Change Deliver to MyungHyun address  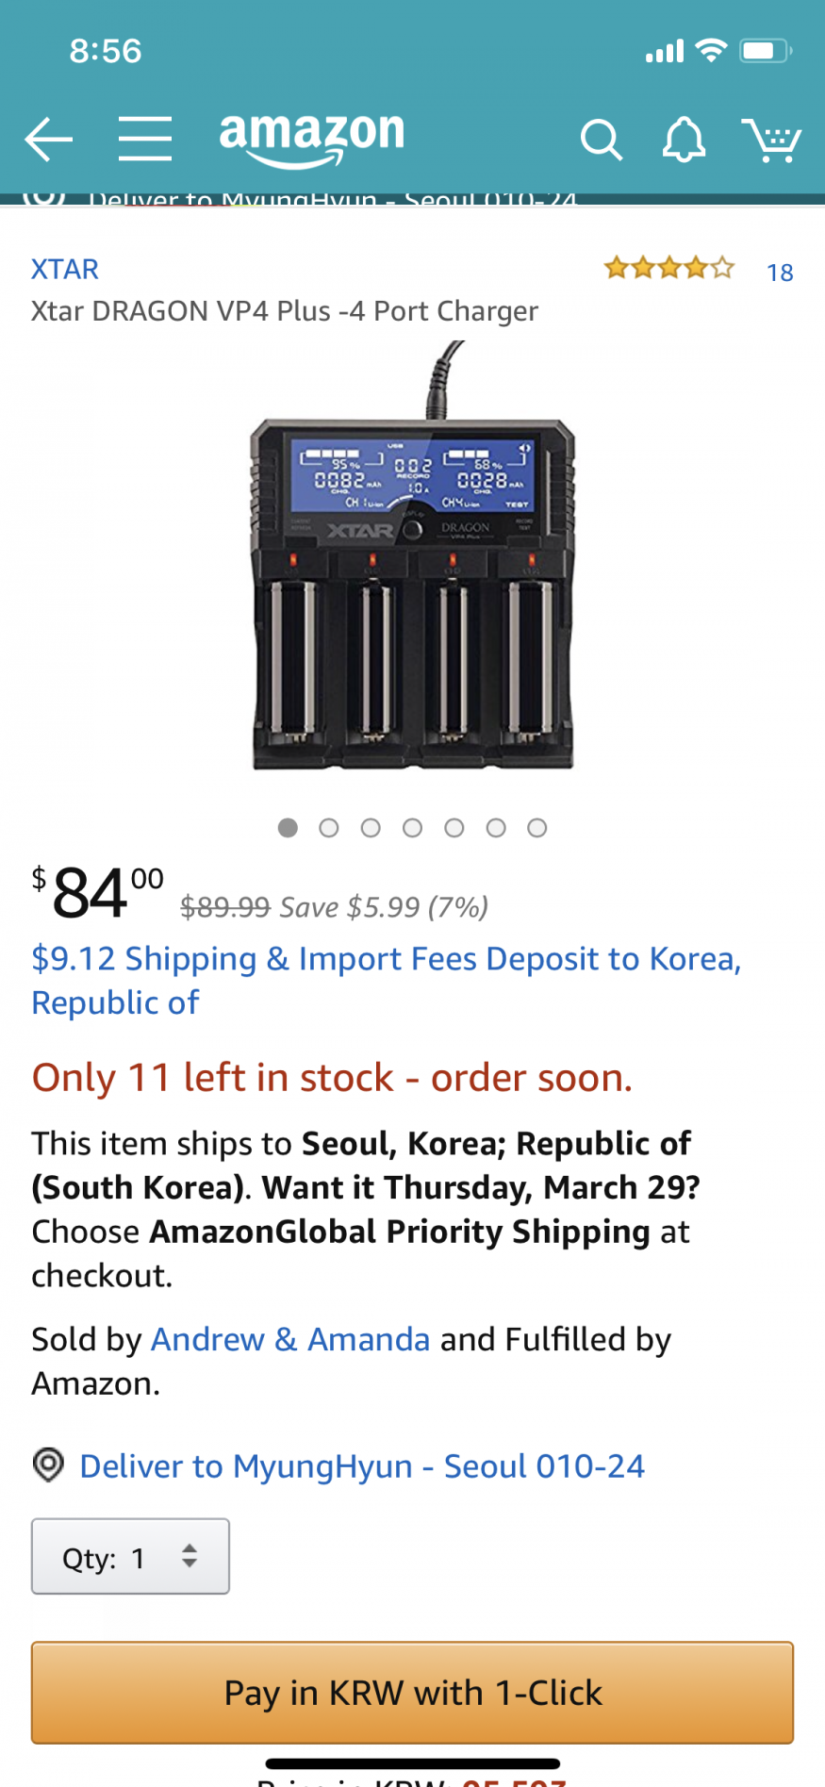(x=362, y=1466)
